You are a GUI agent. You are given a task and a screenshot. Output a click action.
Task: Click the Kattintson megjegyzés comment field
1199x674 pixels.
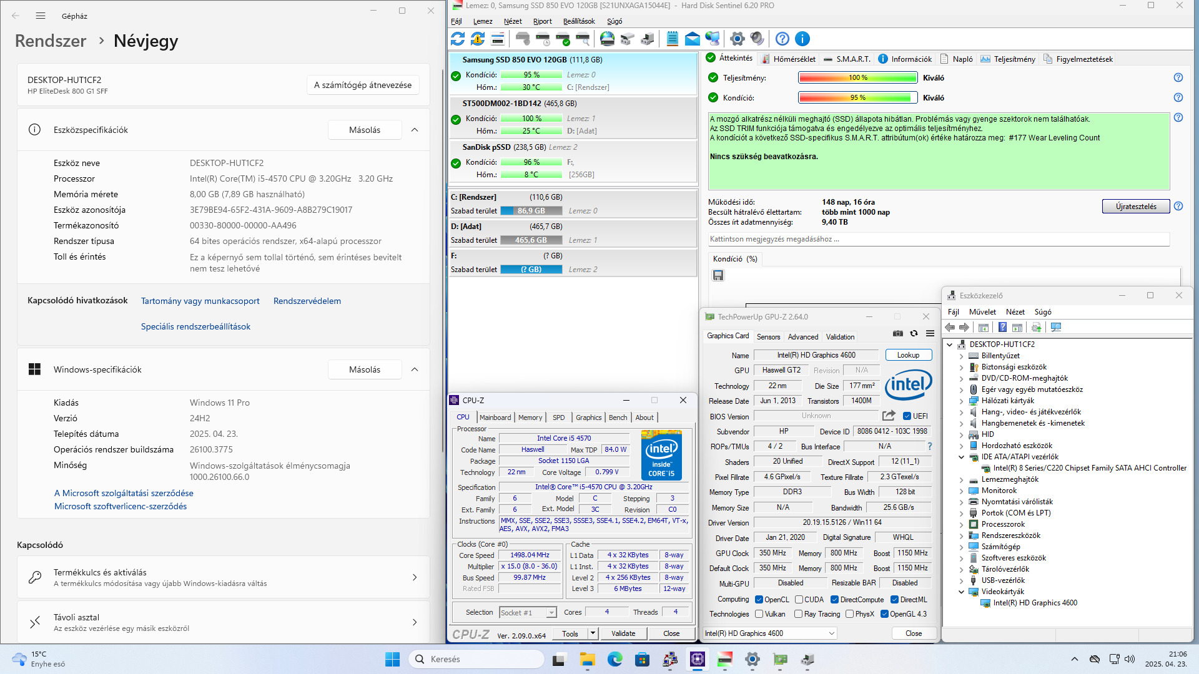pyautogui.click(x=937, y=239)
